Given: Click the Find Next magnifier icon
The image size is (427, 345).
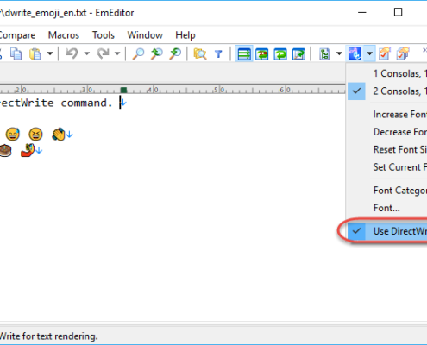Looking at the screenshot, I should 157,53.
